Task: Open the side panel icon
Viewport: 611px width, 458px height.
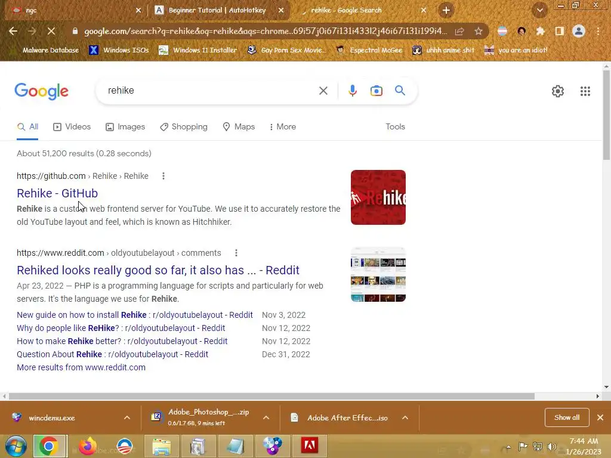Action: coord(560,31)
